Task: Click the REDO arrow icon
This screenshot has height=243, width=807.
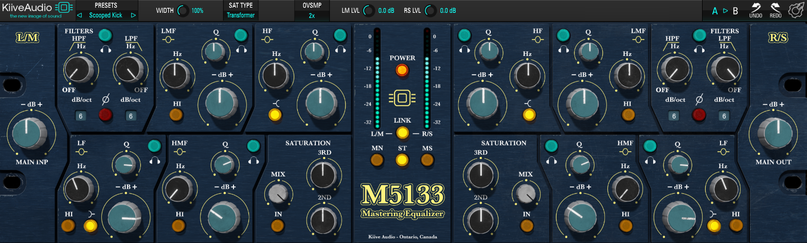Action: pyautogui.click(x=775, y=7)
